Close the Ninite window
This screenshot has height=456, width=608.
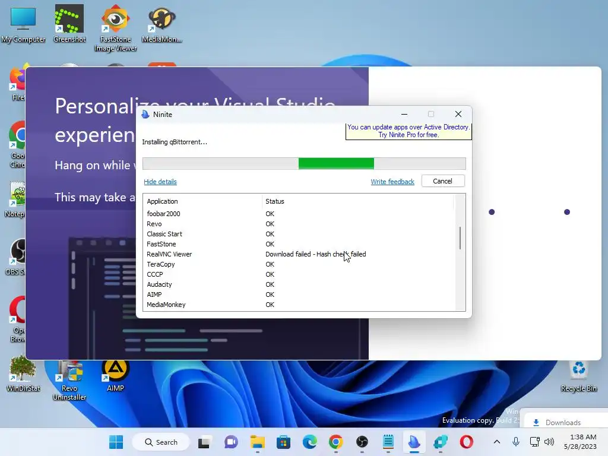[458, 114]
